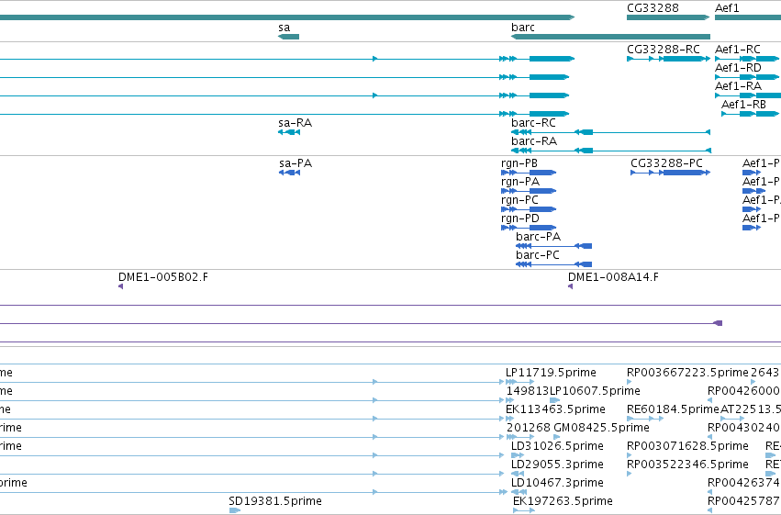The height and width of the screenshot is (515, 781).
Task: Select the LP11719.5prime EST label
Action: tap(551, 373)
